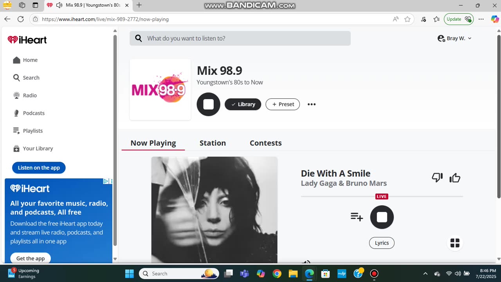Click the Bandicam record icon in the taskbar

click(374, 273)
